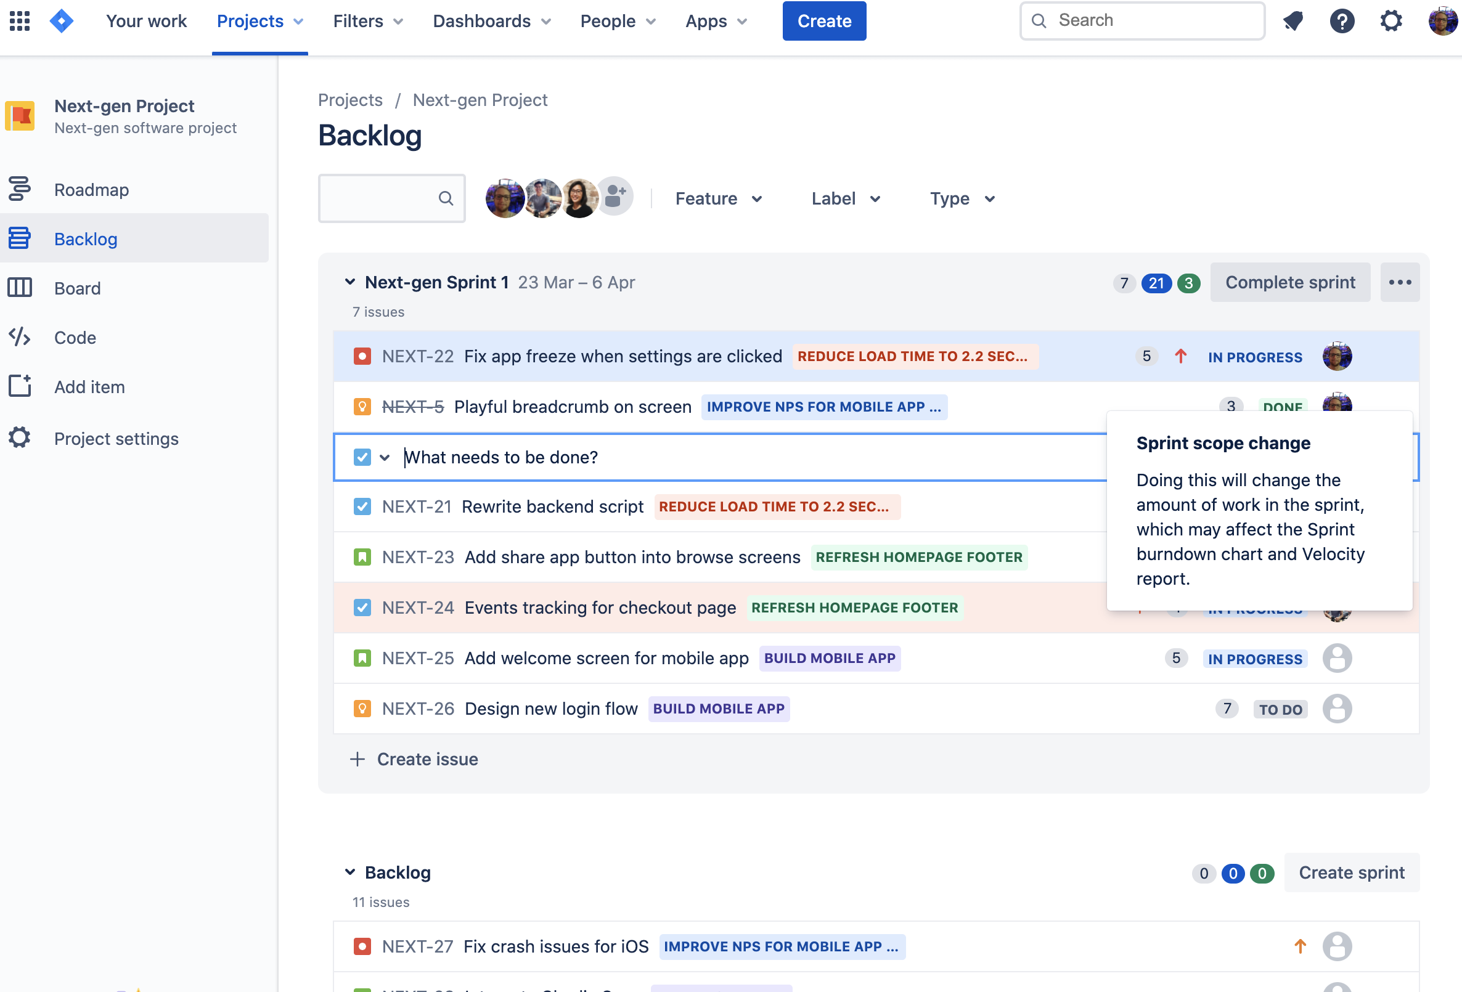
Task: Click the Complete sprint button
Action: click(x=1289, y=282)
